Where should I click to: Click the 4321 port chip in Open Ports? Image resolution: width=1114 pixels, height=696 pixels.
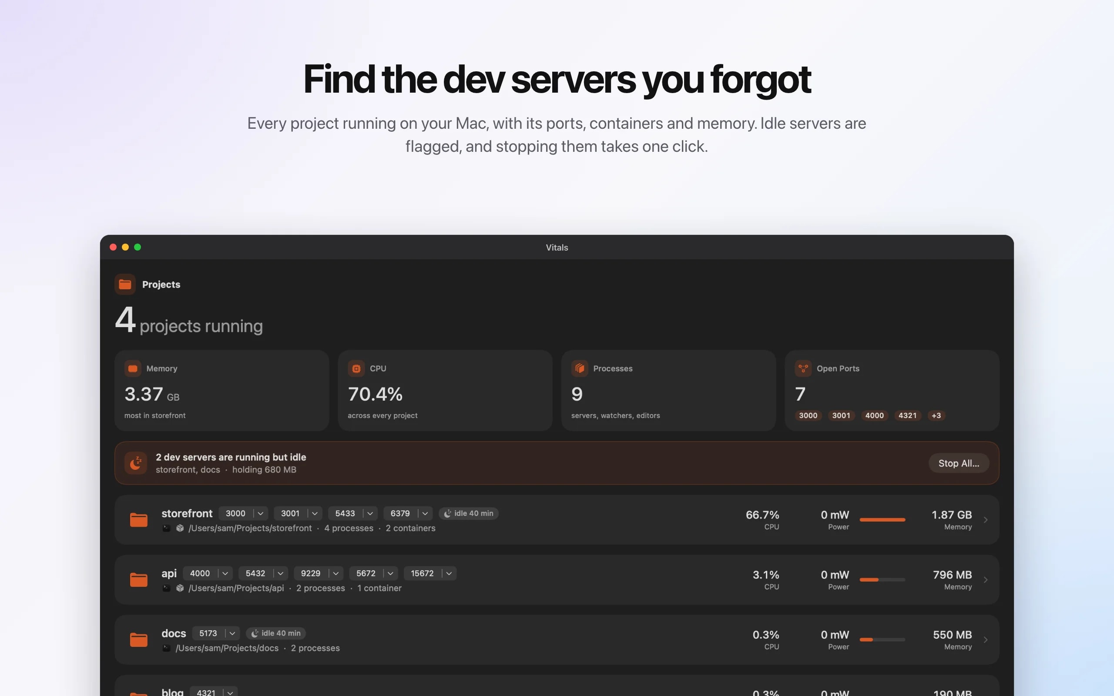[x=907, y=415]
